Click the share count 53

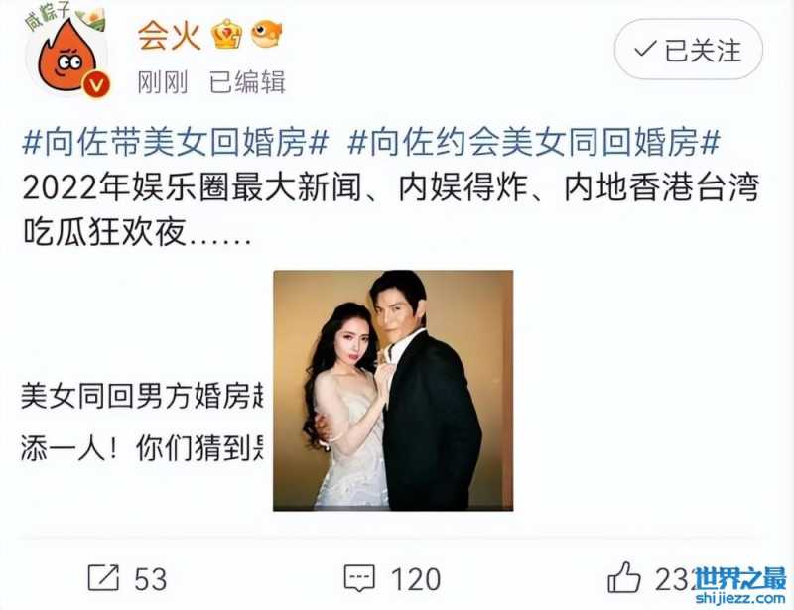coord(151,579)
